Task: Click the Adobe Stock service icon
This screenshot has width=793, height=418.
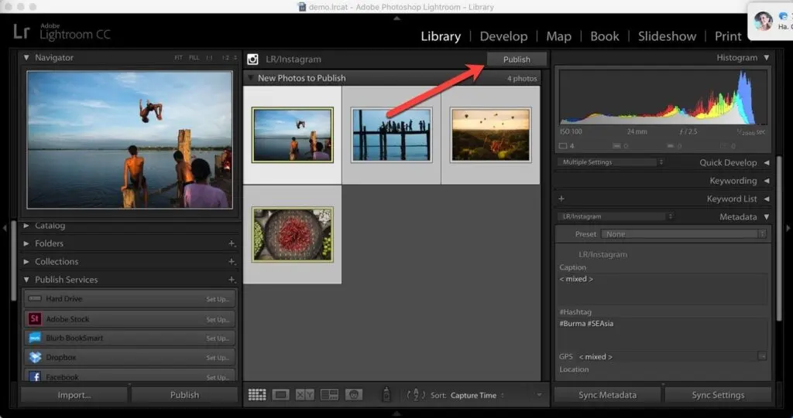Action: (x=35, y=318)
